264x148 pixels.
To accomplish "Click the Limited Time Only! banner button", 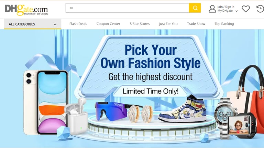I will pyautogui.click(x=150, y=91).
